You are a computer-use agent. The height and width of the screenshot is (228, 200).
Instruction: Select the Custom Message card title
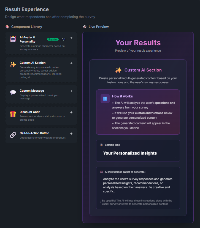(32, 91)
